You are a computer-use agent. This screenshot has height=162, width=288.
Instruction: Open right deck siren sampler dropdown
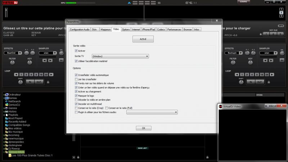tap(275, 53)
